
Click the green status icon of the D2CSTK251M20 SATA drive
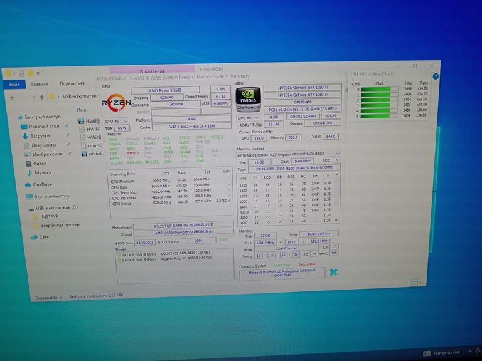tap(119, 255)
